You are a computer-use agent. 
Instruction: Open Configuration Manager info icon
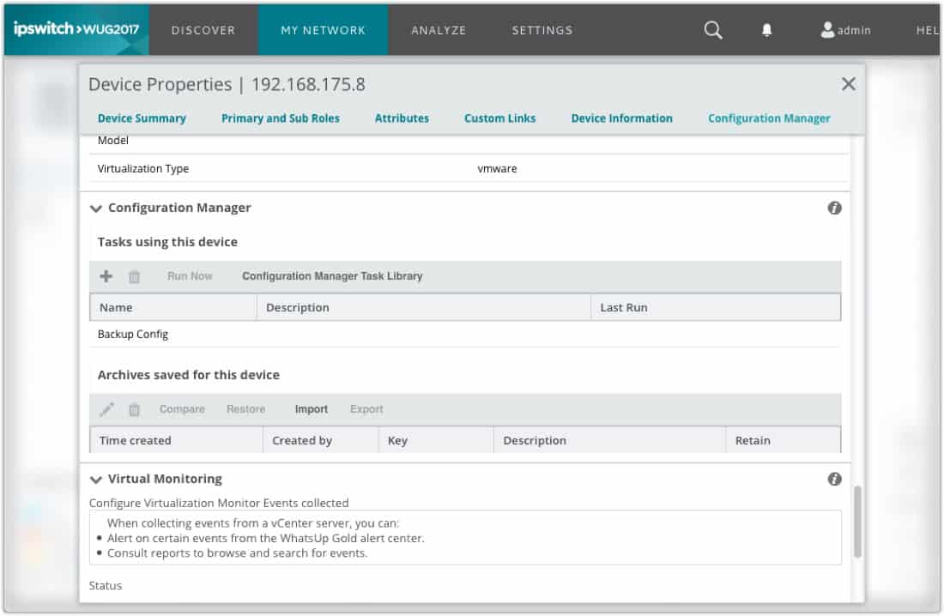tap(834, 208)
